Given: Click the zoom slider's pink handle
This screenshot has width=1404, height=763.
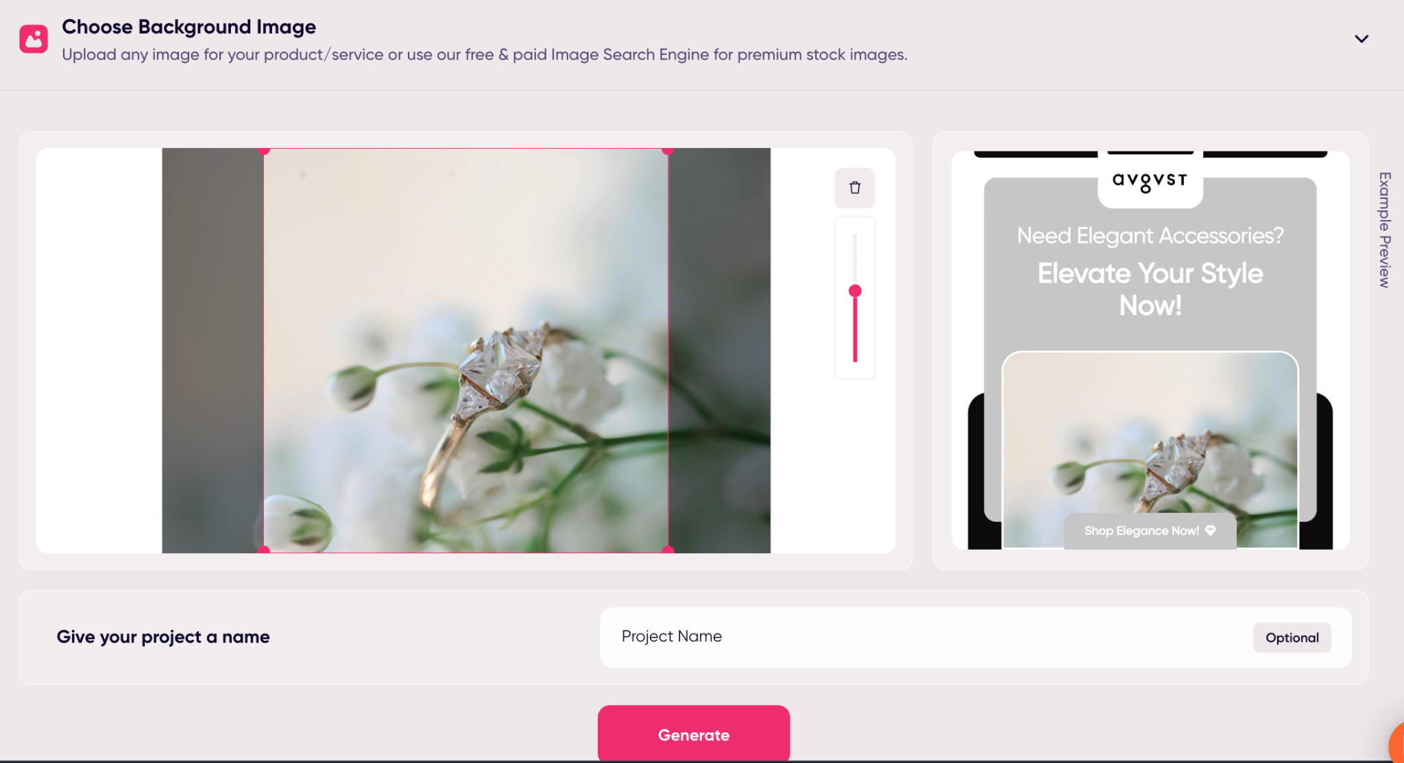Looking at the screenshot, I should [x=855, y=291].
